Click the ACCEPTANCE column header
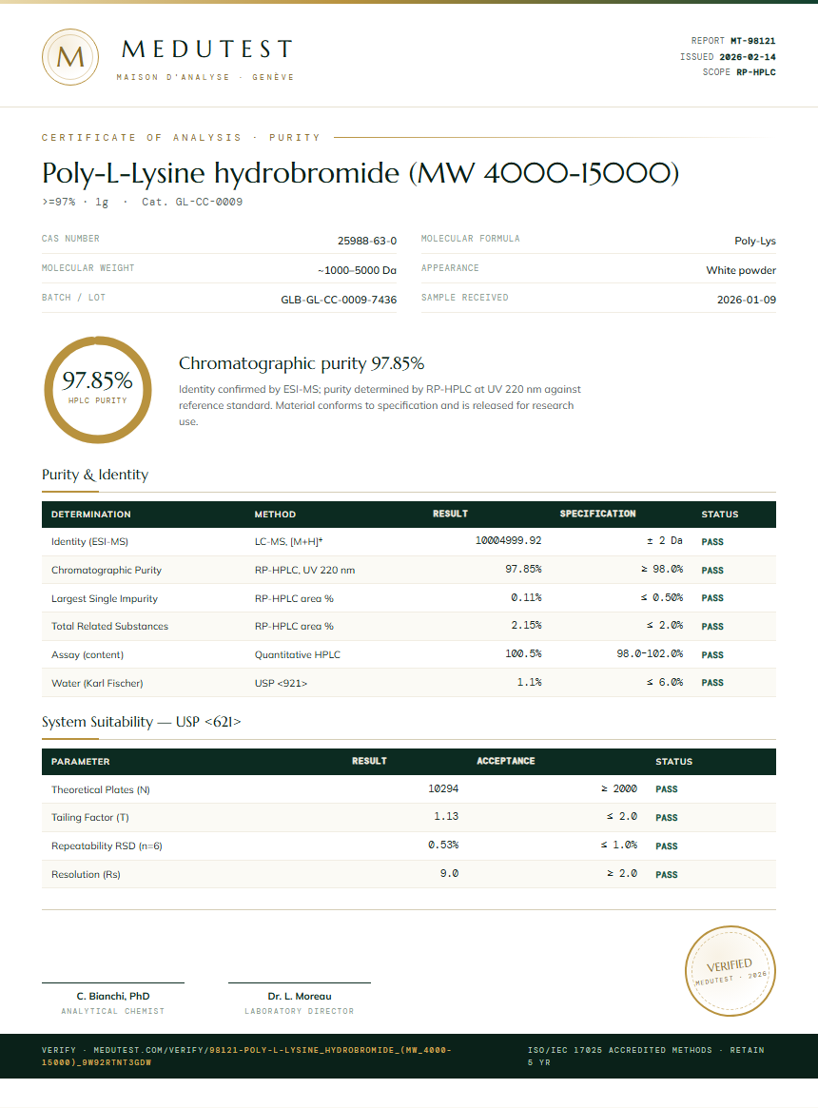The height and width of the screenshot is (1108, 818). 505,761
